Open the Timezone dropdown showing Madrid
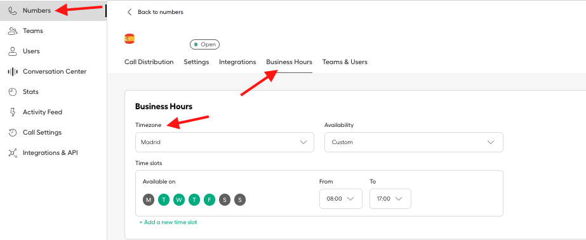Viewport: 586px width, 240px height. click(225, 142)
